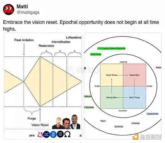Click the Elon Musk face photo
The width and height of the screenshot is (165, 143).
point(66,124)
